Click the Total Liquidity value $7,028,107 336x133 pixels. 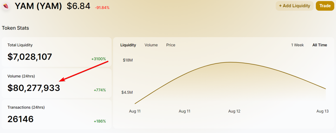coord(30,57)
